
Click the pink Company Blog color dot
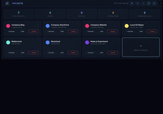tap(8, 26)
